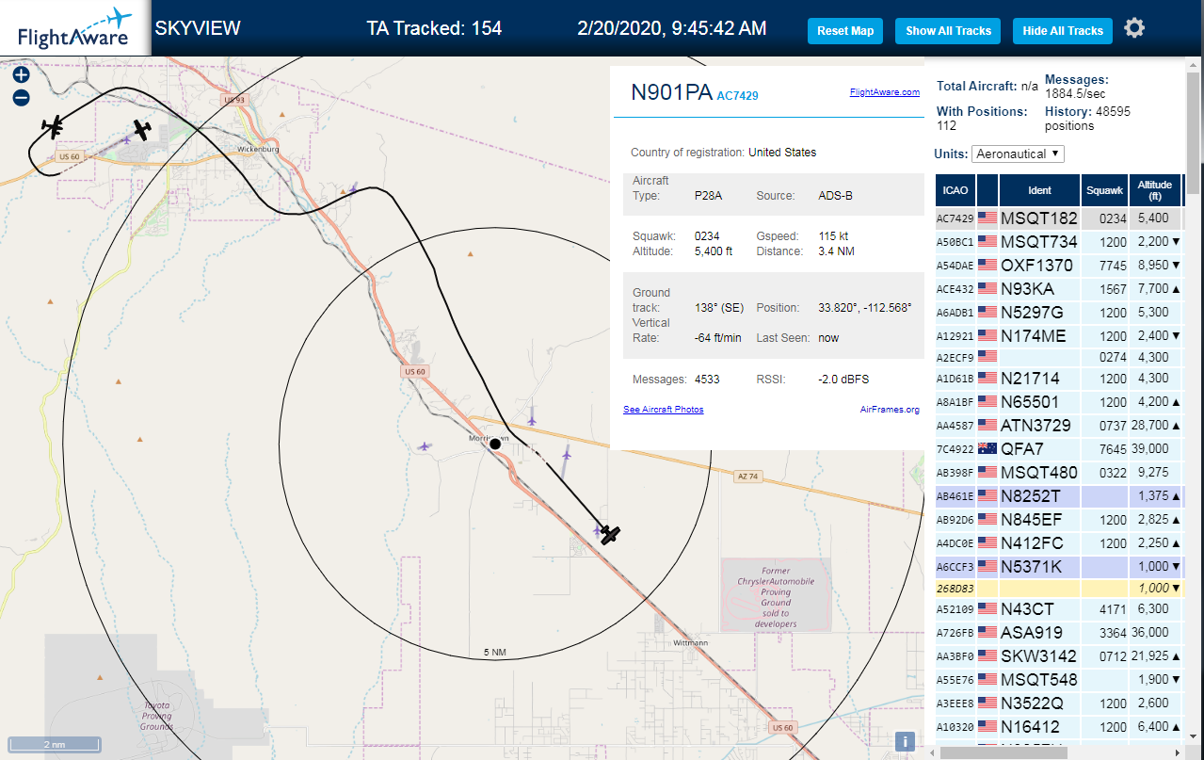This screenshot has width=1204, height=760.
Task: Select the N174ME row
Action: (x=1058, y=335)
